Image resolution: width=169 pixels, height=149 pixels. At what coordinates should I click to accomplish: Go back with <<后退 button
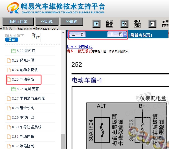coord(47,22)
